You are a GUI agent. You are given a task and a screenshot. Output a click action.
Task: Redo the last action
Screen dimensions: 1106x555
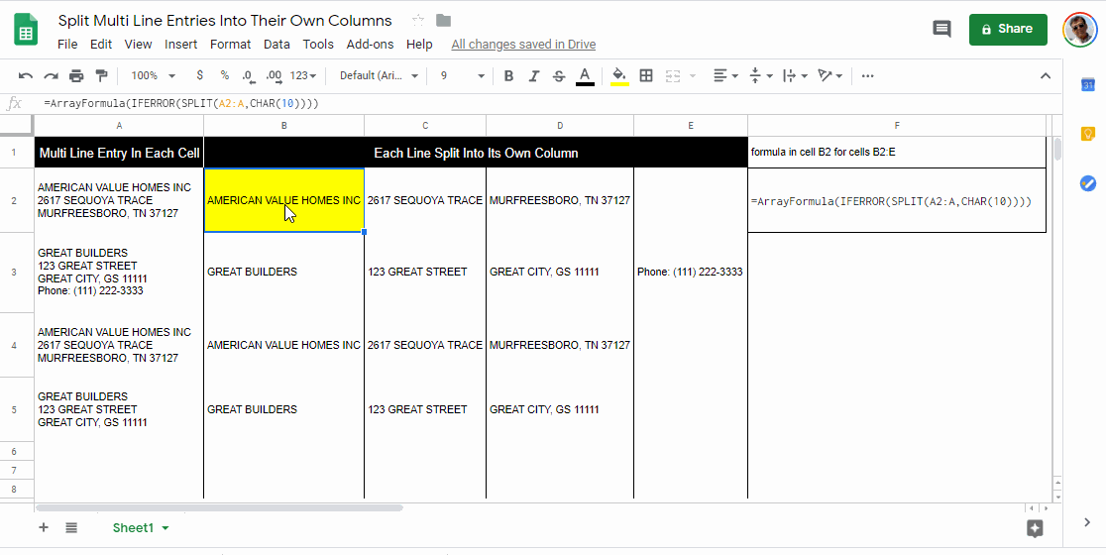(x=51, y=75)
